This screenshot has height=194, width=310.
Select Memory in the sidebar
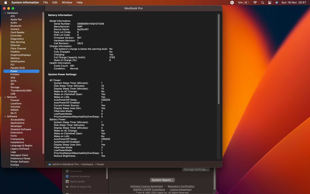point(15,58)
